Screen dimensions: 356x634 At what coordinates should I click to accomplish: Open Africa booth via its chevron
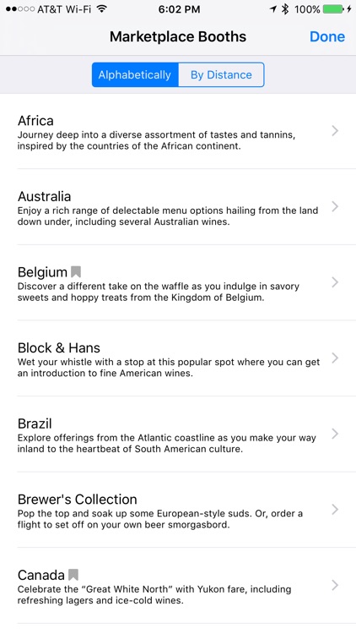tap(335, 130)
